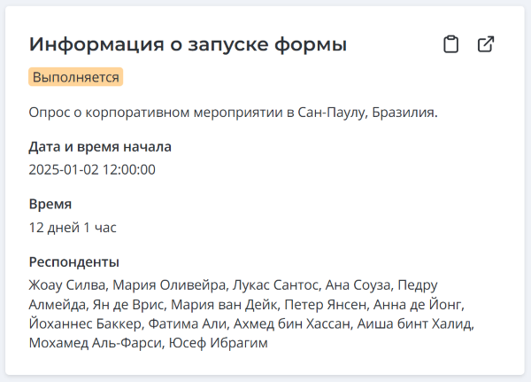Click the survey description about Сан-Паулу

click(x=234, y=113)
